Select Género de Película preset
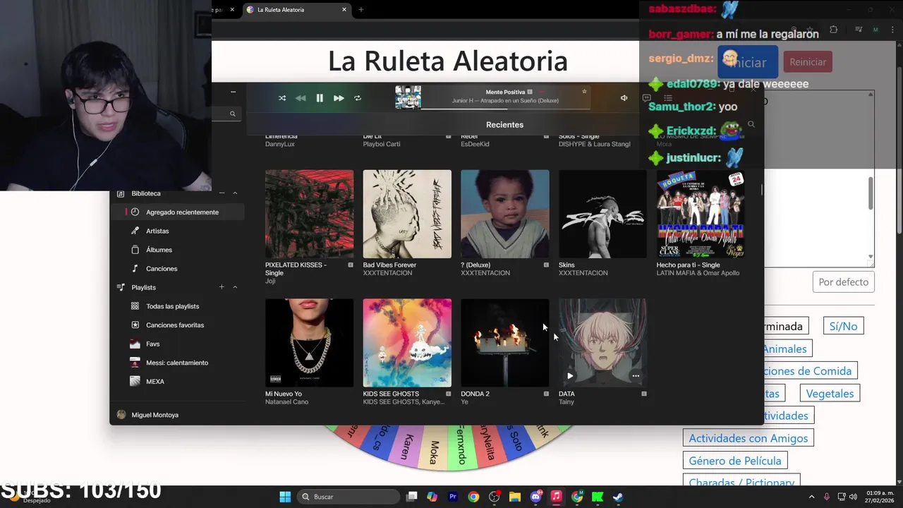 [x=735, y=461]
